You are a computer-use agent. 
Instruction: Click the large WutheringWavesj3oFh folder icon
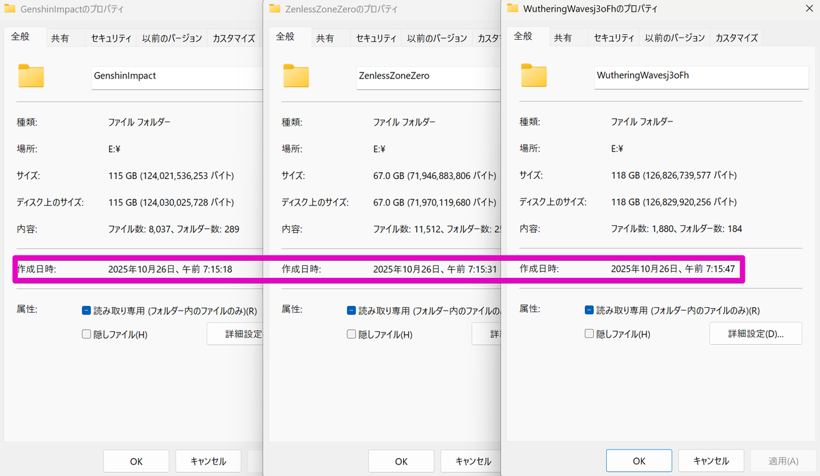[534, 76]
